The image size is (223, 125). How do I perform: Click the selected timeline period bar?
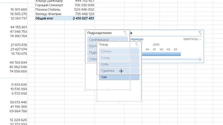click(x=161, y=54)
